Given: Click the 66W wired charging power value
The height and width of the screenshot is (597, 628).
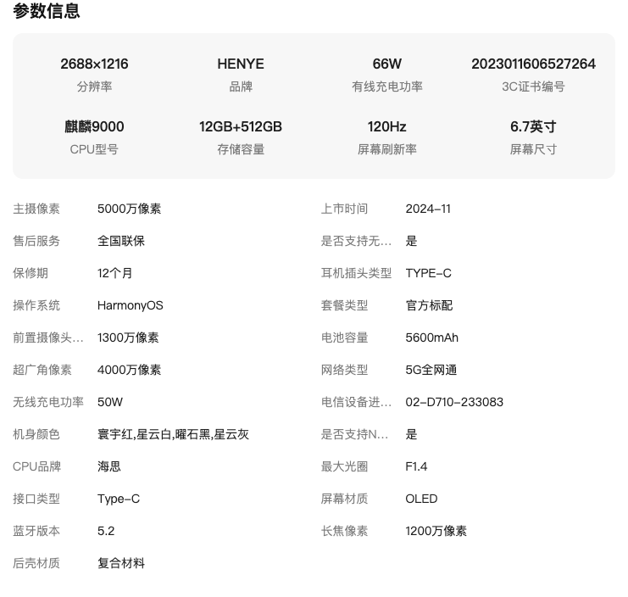Looking at the screenshot, I should point(386,64).
